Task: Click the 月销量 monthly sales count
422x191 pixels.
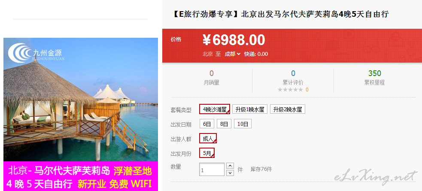Action: pos(212,73)
